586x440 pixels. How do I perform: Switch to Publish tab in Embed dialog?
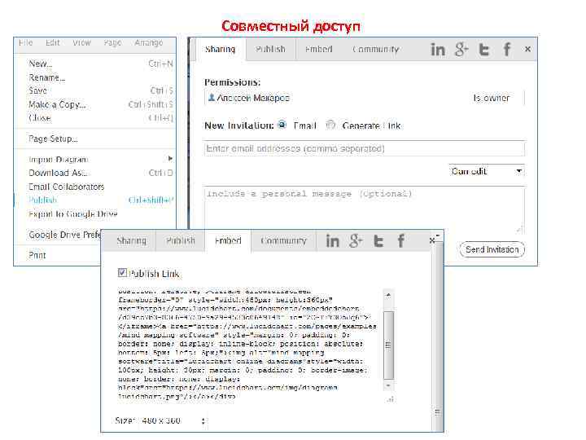coord(181,240)
